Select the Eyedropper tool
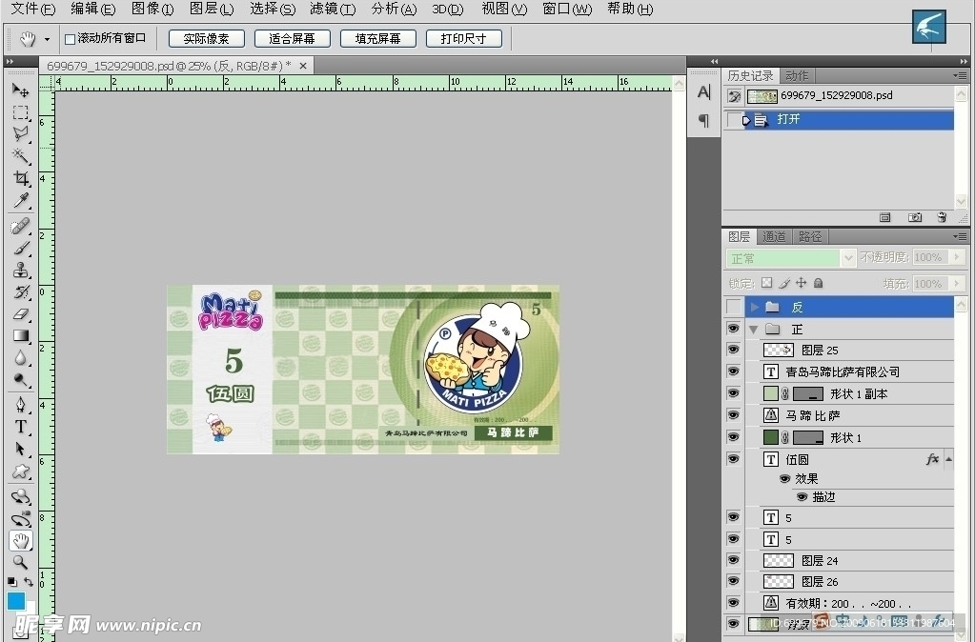The height and width of the screenshot is (642, 975). [21, 200]
